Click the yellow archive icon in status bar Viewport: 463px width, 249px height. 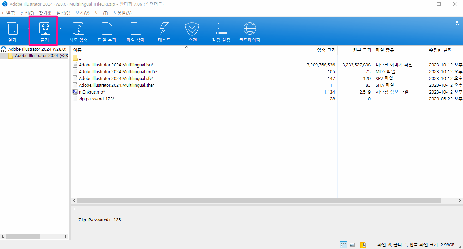click(363, 245)
